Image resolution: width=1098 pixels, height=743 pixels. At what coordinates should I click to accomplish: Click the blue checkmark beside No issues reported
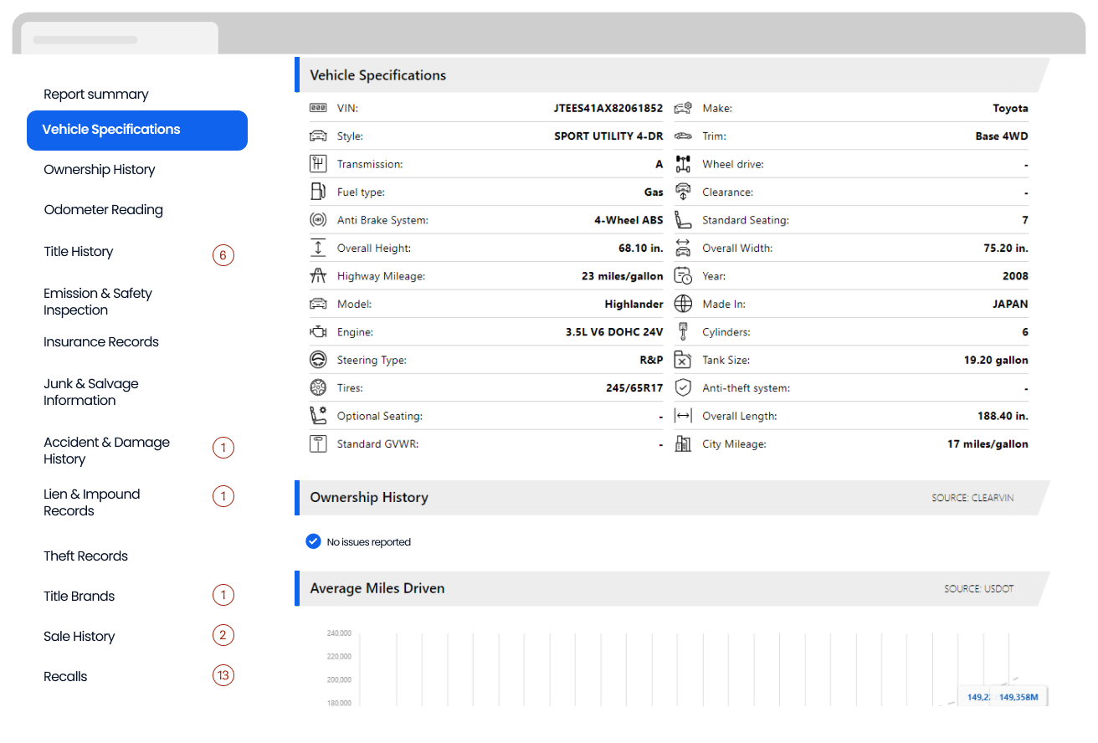click(x=313, y=541)
